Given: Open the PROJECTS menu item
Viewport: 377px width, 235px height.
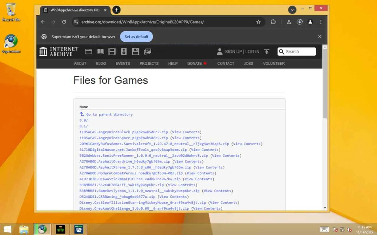Looking at the screenshot, I should click(x=149, y=63).
